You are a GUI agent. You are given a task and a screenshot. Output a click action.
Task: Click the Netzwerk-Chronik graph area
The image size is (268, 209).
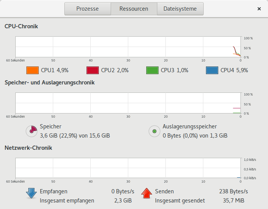pos(128,168)
